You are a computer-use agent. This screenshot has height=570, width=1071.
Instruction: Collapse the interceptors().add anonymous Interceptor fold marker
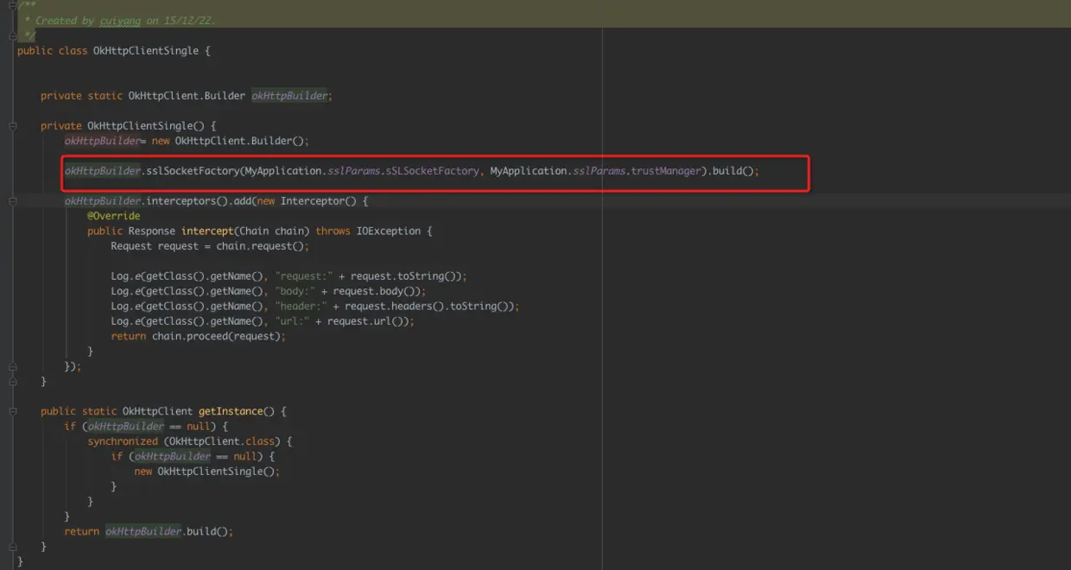pyautogui.click(x=12, y=201)
